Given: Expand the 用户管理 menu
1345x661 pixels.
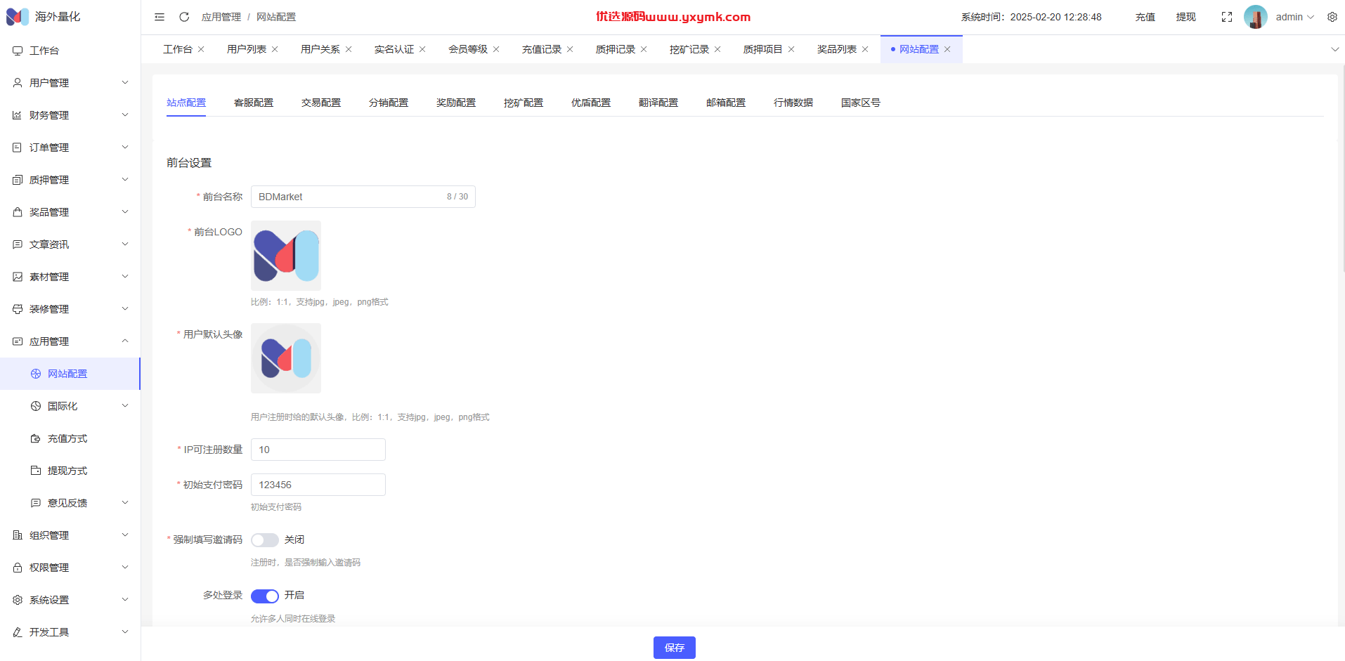Looking at the screenshot, I should (x=70, y=83).
